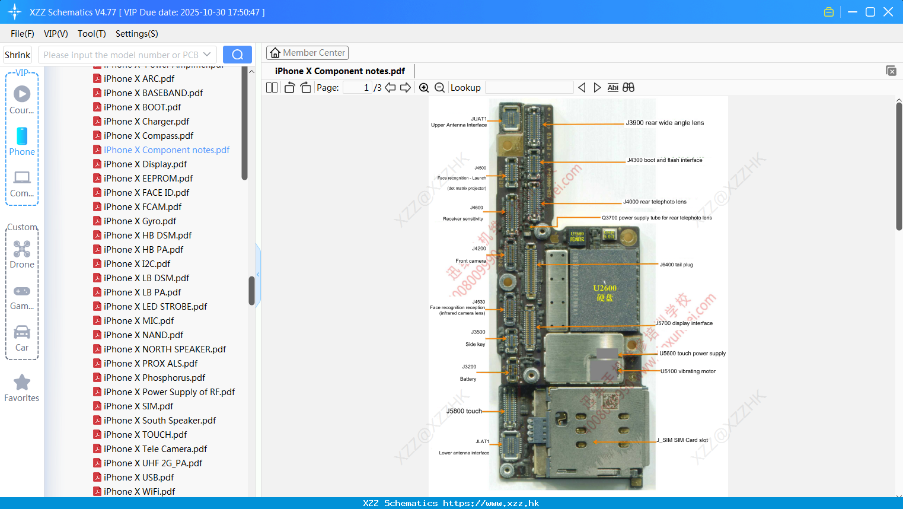The image size is (903, 509).
Task: Open iPhone X Tele Camera.pdf
Action: tap(150, 448)
